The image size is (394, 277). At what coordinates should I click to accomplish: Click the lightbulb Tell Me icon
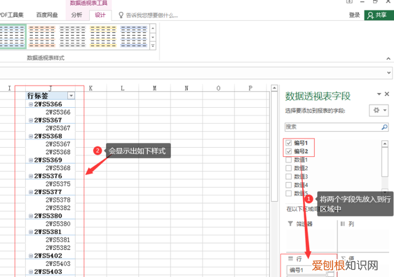click(121, 15)
